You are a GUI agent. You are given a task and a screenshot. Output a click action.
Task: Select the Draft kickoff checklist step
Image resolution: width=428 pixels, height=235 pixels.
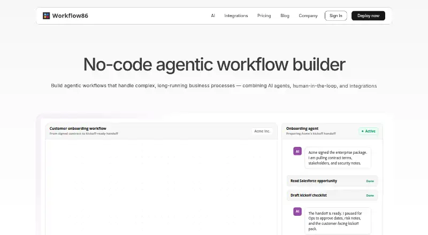tap(332, 195)
